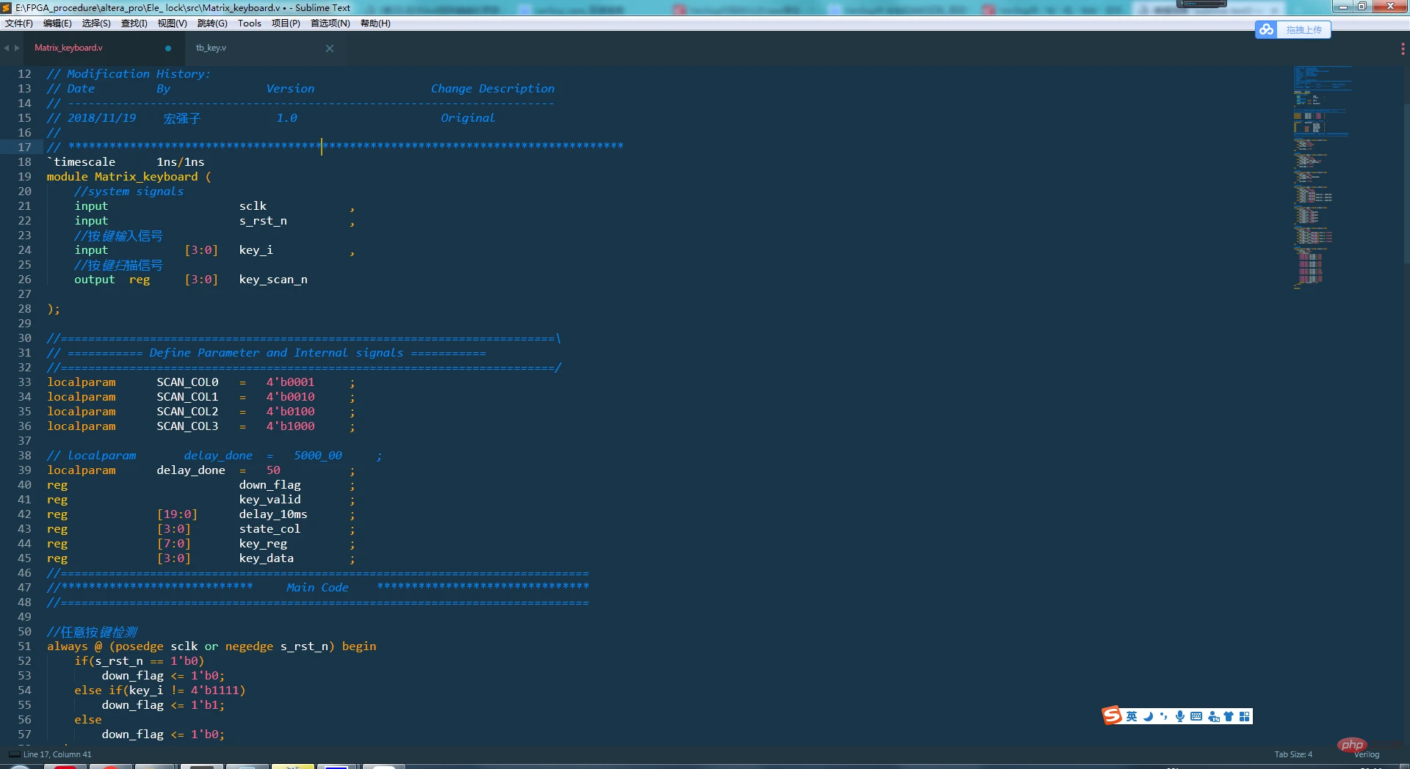Viewport: 1410px width, 769px height.
Task: Toggle Sogou punctuation mode icon
Action: point(1163,716)
